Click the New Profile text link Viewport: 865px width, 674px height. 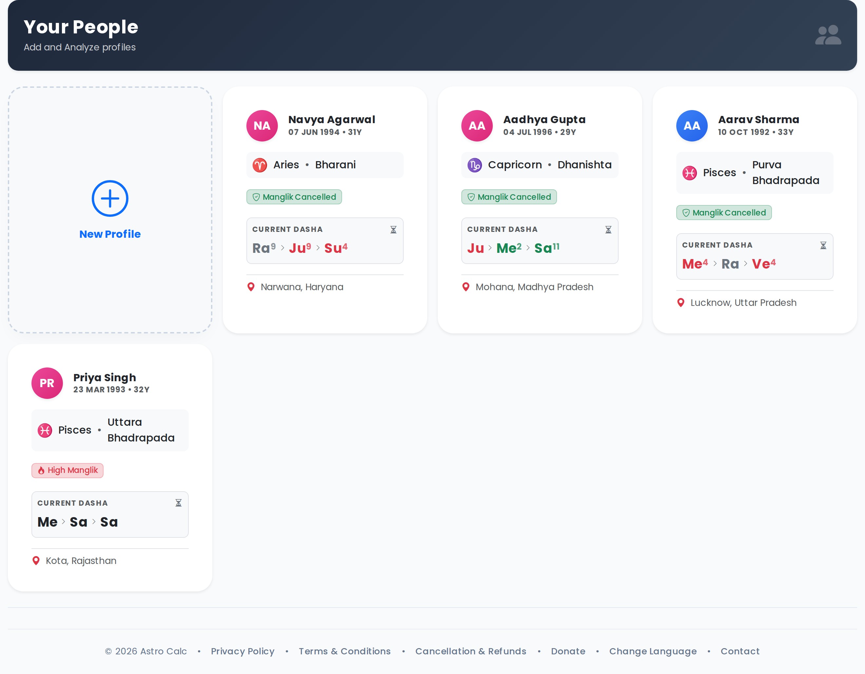coord(110,234)
